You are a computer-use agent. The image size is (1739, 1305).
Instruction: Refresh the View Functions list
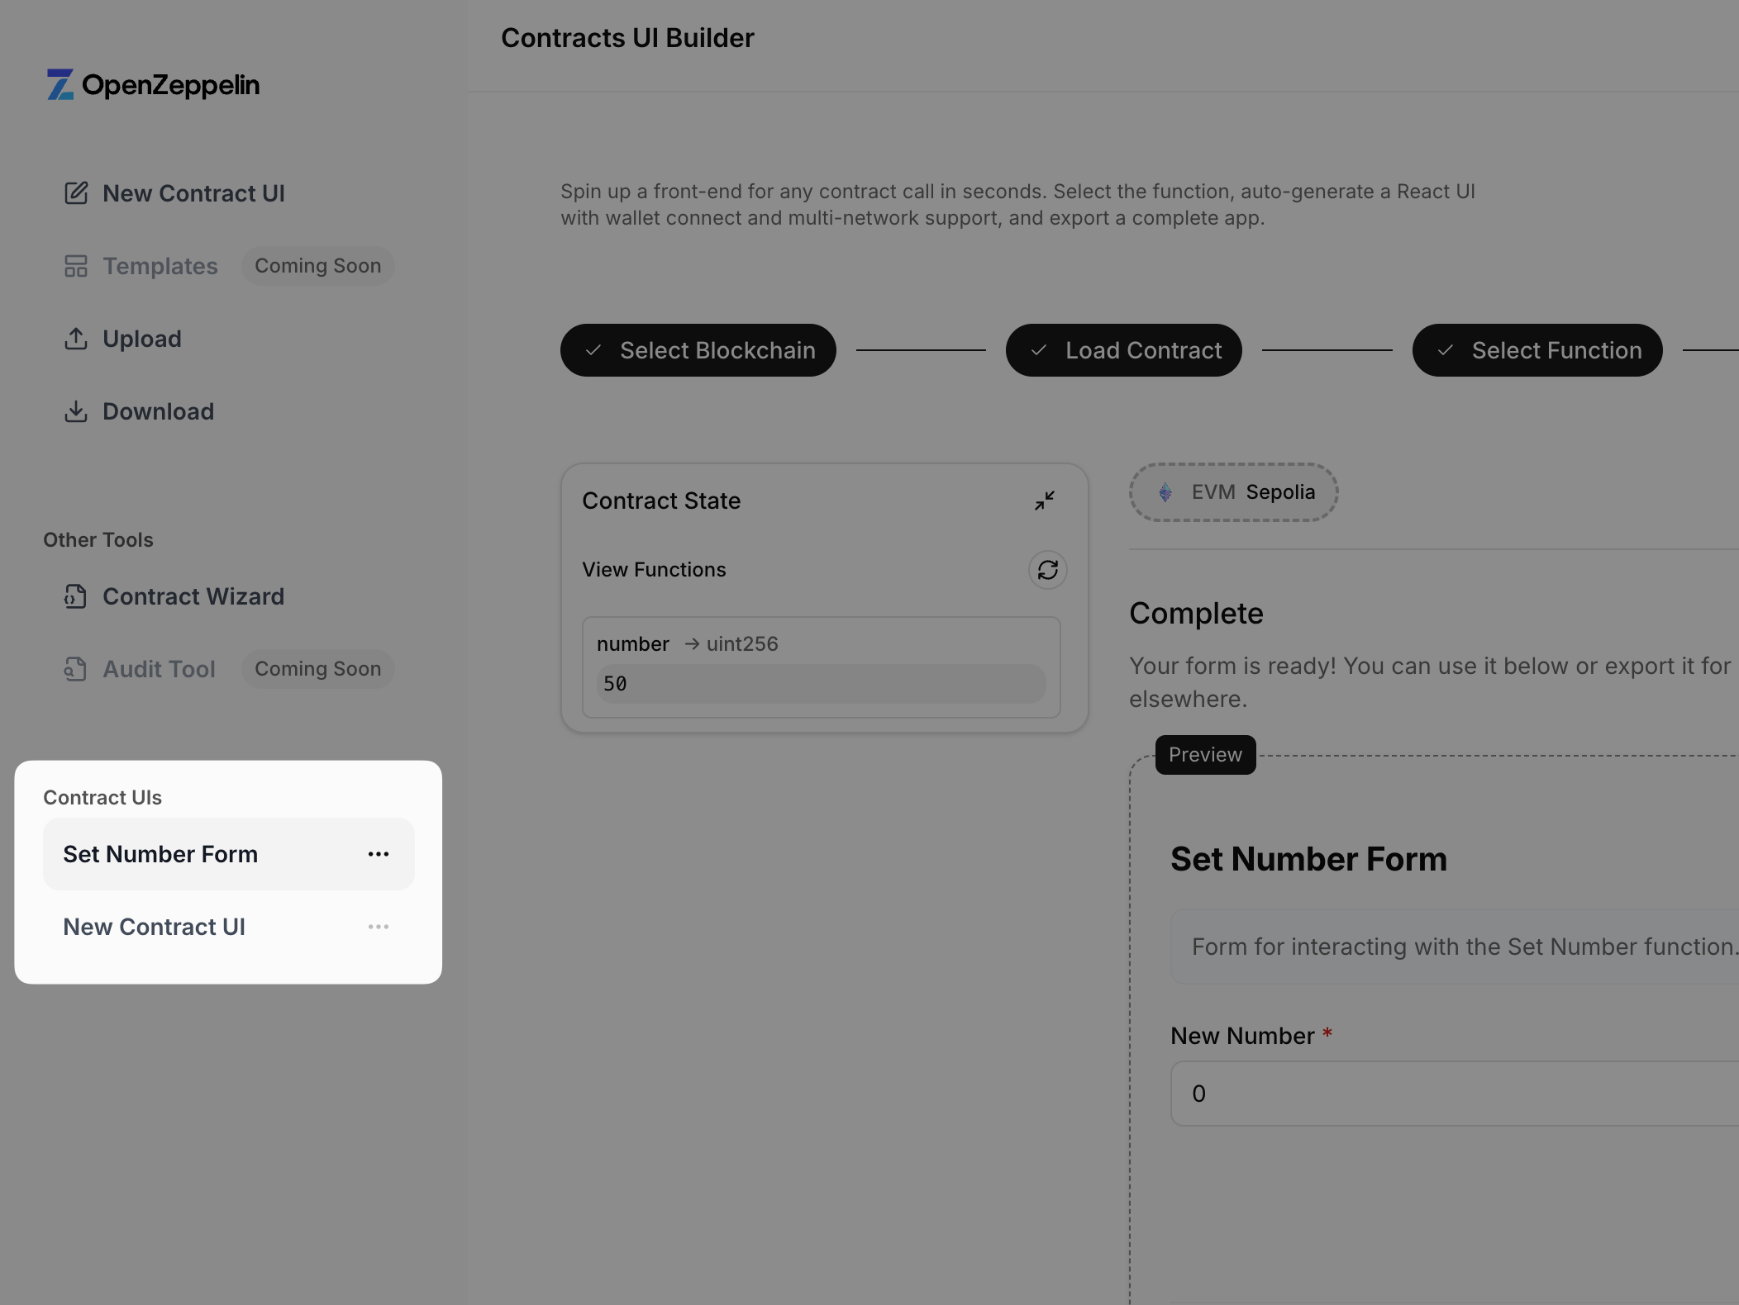(1047, 570)
